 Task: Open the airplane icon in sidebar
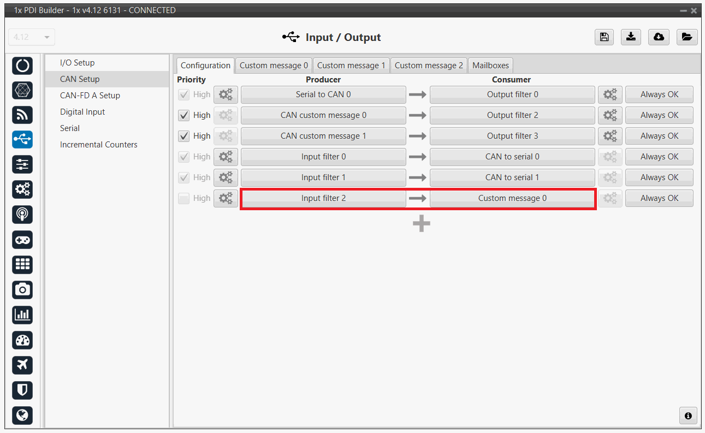pos(22,364)
